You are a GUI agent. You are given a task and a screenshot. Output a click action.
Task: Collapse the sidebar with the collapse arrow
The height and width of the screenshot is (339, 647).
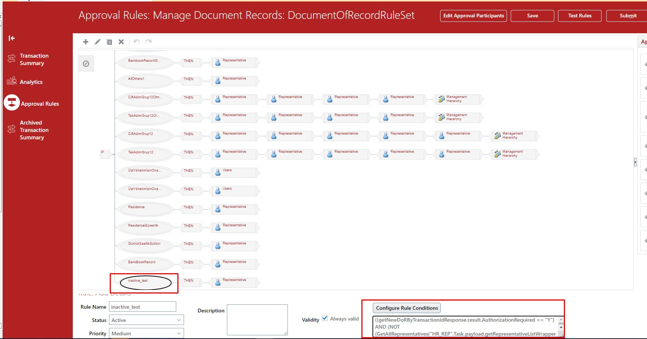[12, 38]
